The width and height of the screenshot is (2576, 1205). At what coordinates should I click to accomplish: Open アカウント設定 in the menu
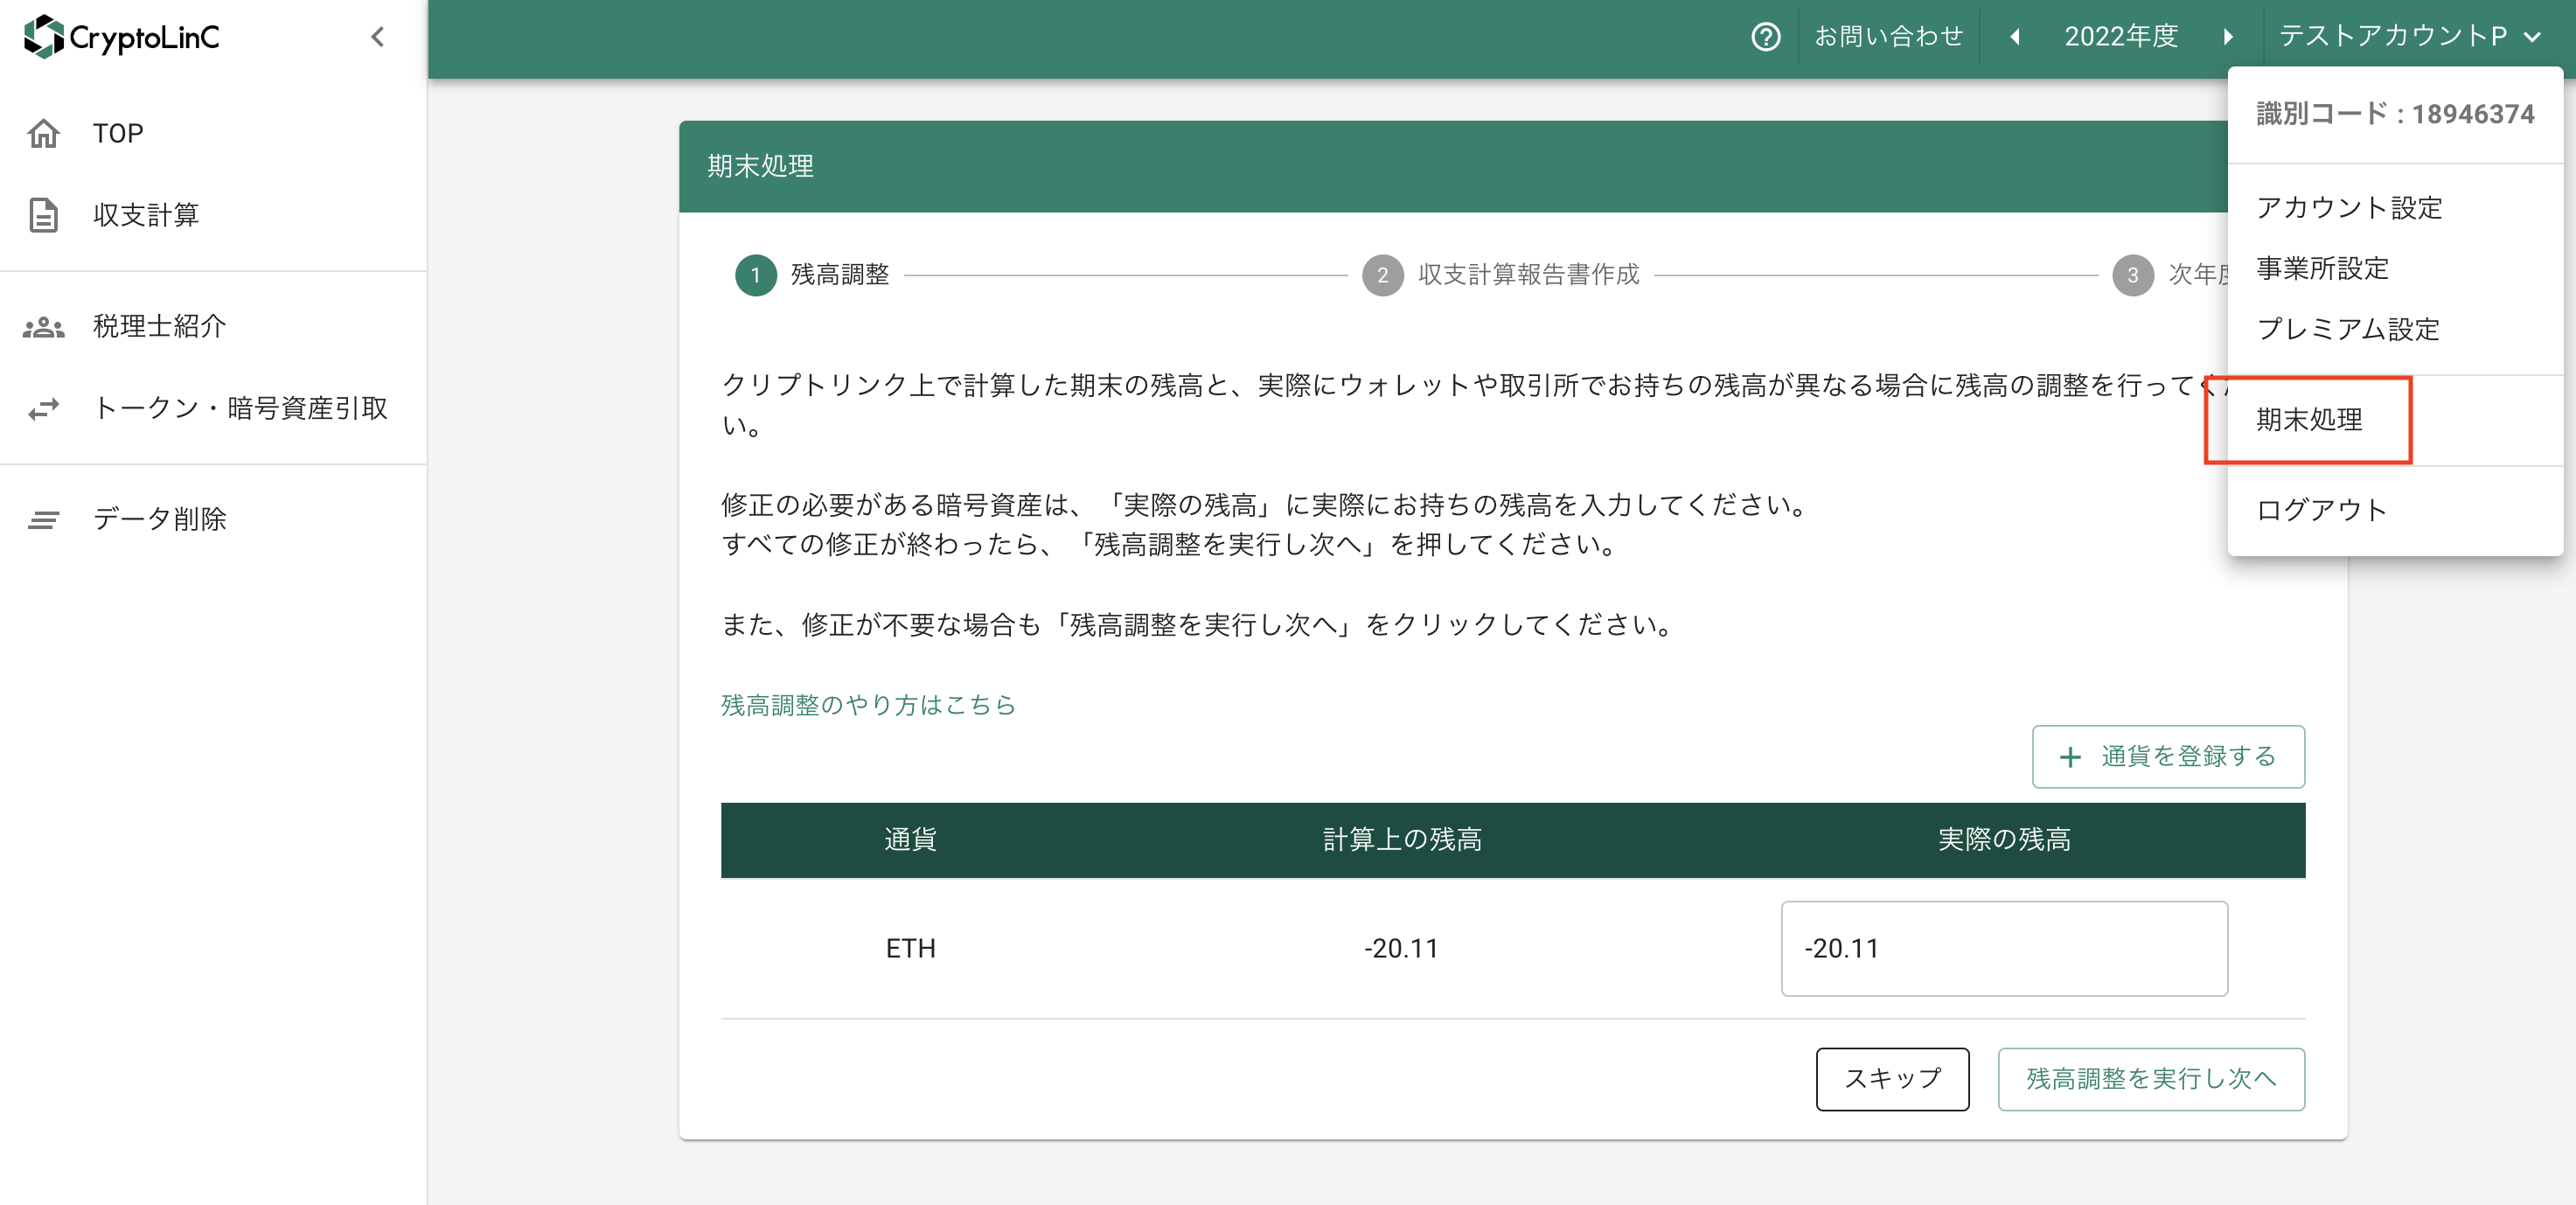(x=2349, y=208)
